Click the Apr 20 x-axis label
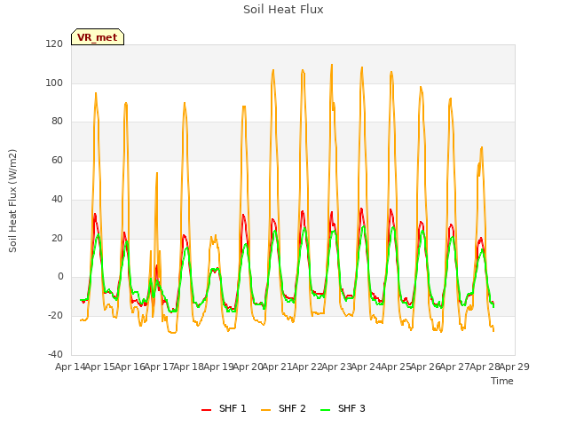This screenshot has width=568, height=426. pos(248,367)
